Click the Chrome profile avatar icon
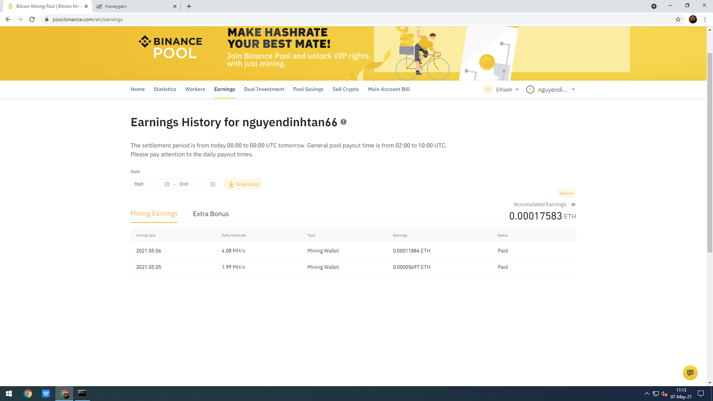This screenshot has height=401, width=713. coord(693,19)
